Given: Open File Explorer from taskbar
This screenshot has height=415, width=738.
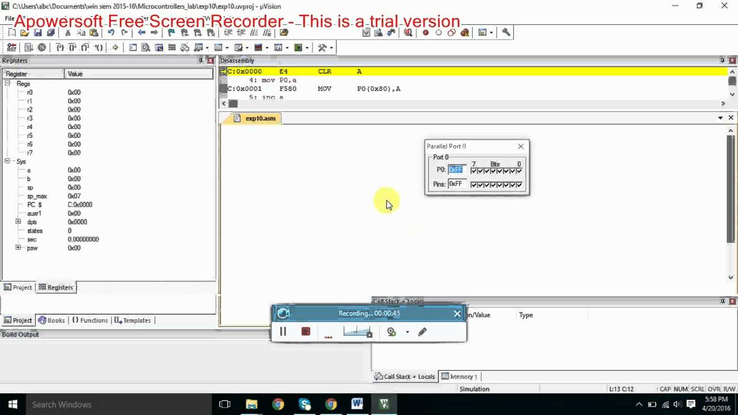Looking at the screenshot, I should [251, 404].
